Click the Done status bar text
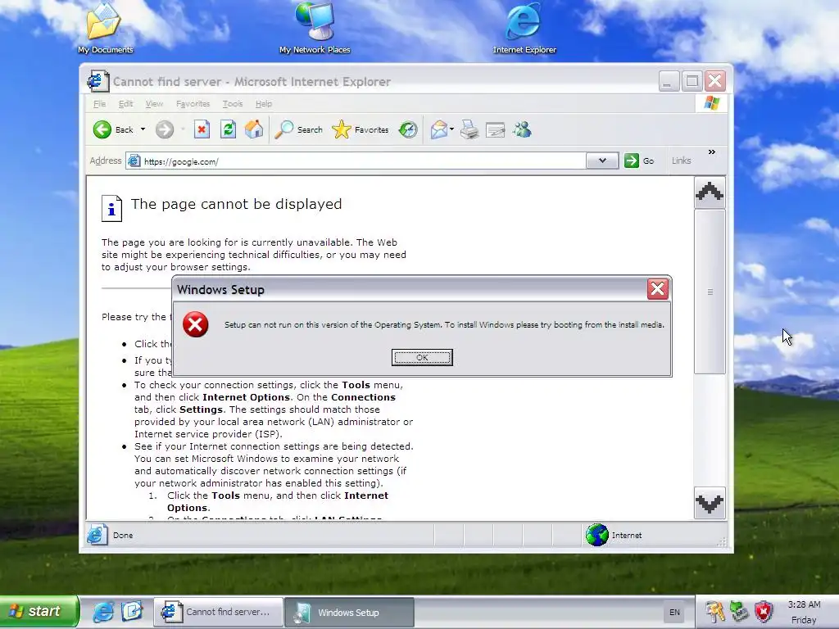The image size is (839, 629). pyautogui.click(x=123, y=535)
